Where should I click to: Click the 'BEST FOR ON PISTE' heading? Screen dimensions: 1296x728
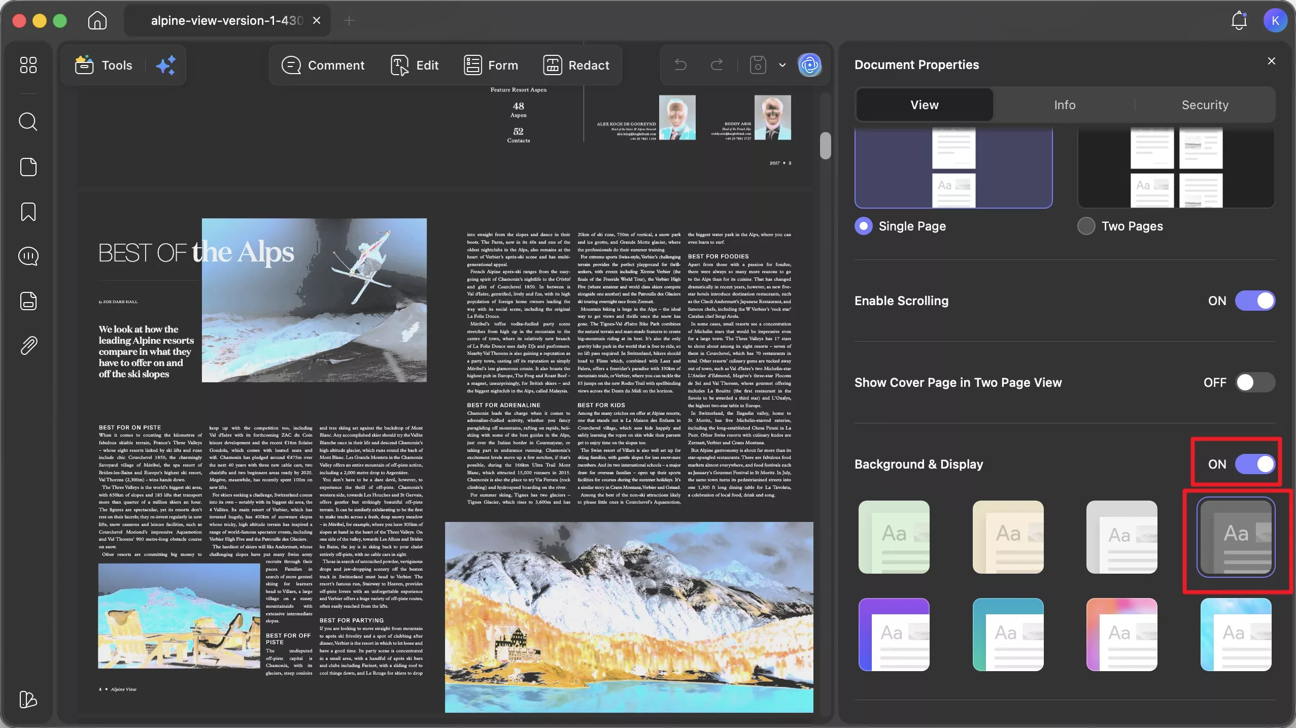pyautogui.click(x=130, y=427)
